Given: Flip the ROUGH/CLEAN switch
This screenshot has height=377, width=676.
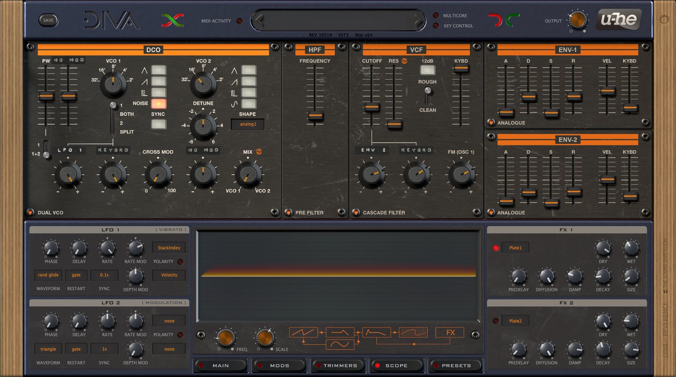Looking at the screenshot, I should [428, 96].
